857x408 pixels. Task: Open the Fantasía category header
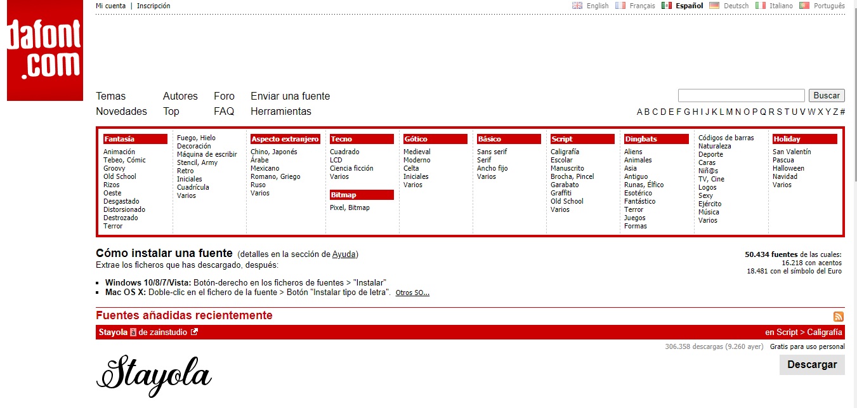pos(135,139)
